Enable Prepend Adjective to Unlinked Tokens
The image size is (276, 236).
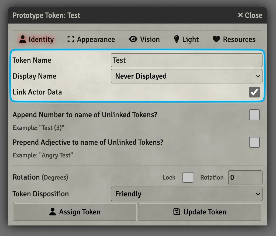[254, 142]
